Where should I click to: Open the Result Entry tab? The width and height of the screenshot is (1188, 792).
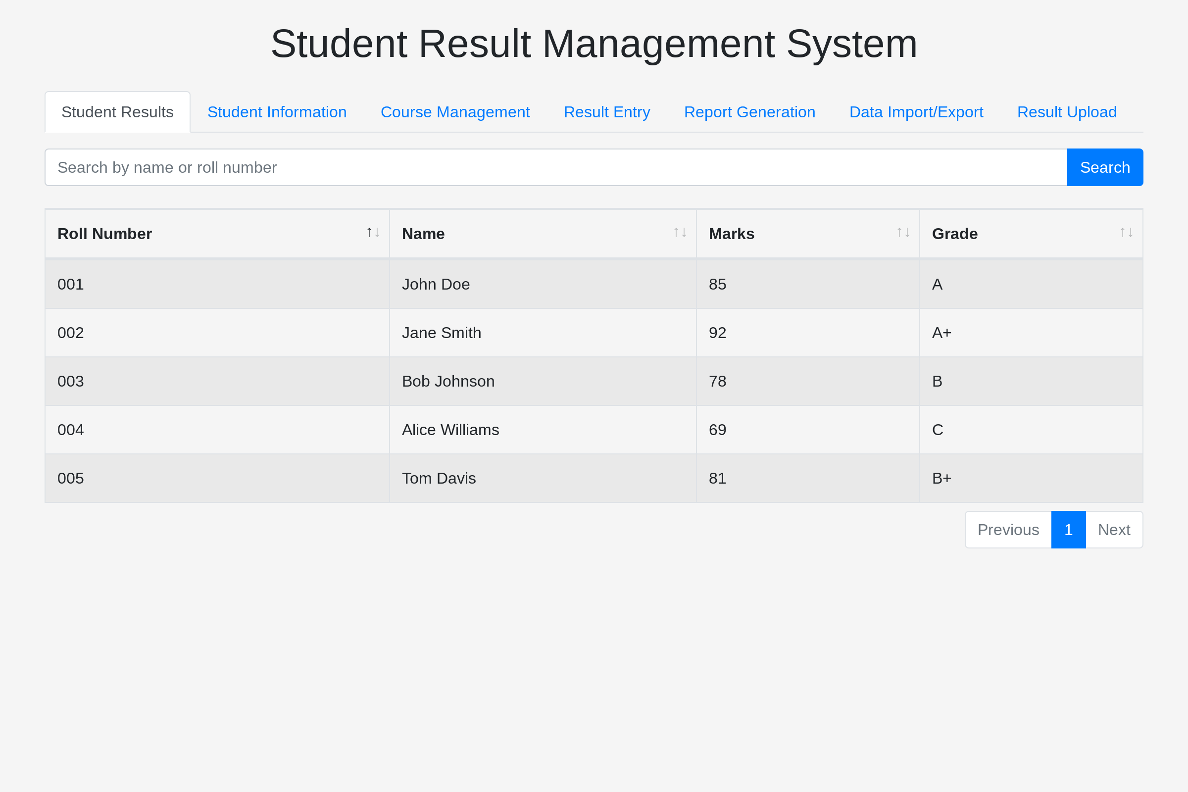(607, 112)
